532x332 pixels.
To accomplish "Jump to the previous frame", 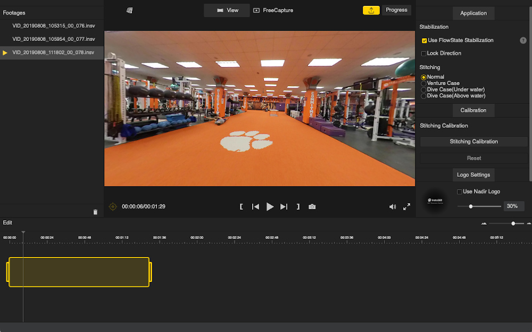I will (255, 207).
